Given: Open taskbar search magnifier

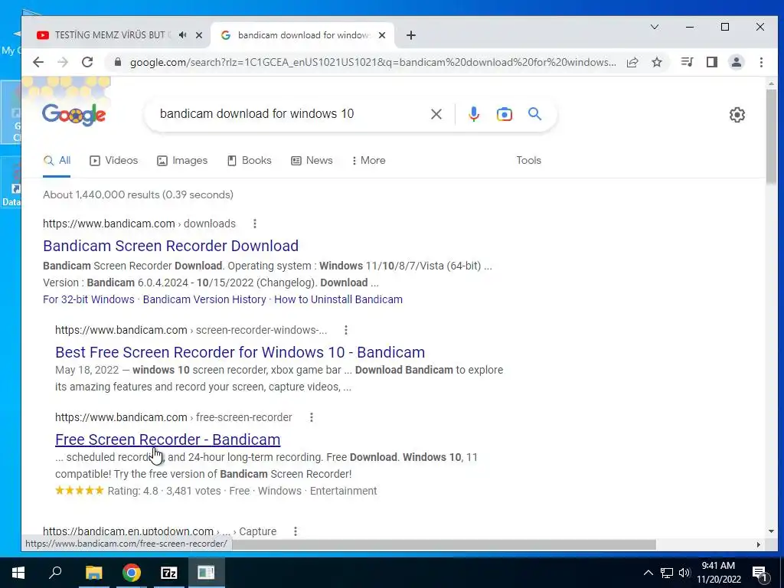Looking at the screenshot, I should pyautogui.click(x=55, y=573).
